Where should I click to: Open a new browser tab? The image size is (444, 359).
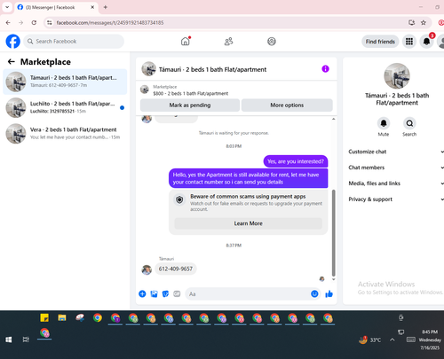pos(106,7)
